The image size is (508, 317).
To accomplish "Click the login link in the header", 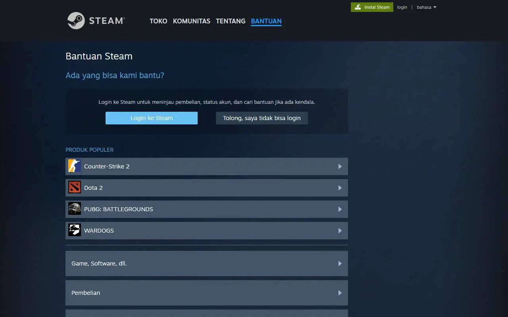I will coord(402,7).
